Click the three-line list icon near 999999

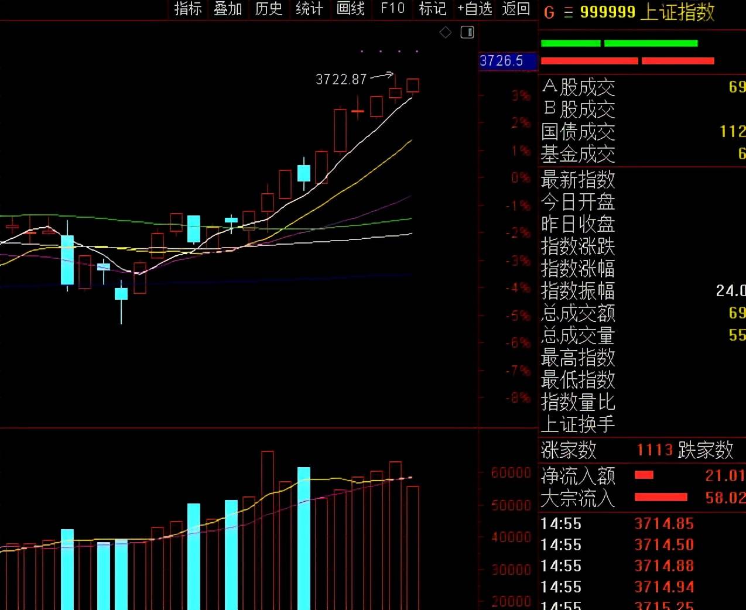568,12
